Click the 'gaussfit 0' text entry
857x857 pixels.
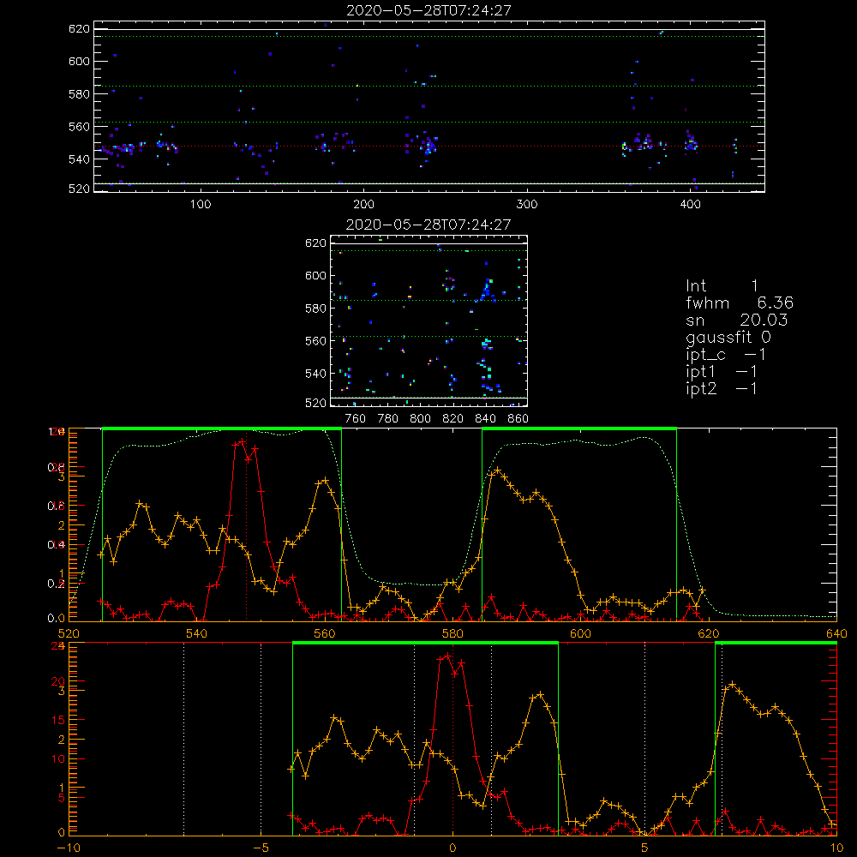728,337
